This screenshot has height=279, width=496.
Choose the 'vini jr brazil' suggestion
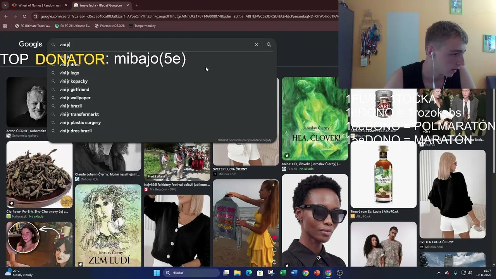[x=162, y=106]
